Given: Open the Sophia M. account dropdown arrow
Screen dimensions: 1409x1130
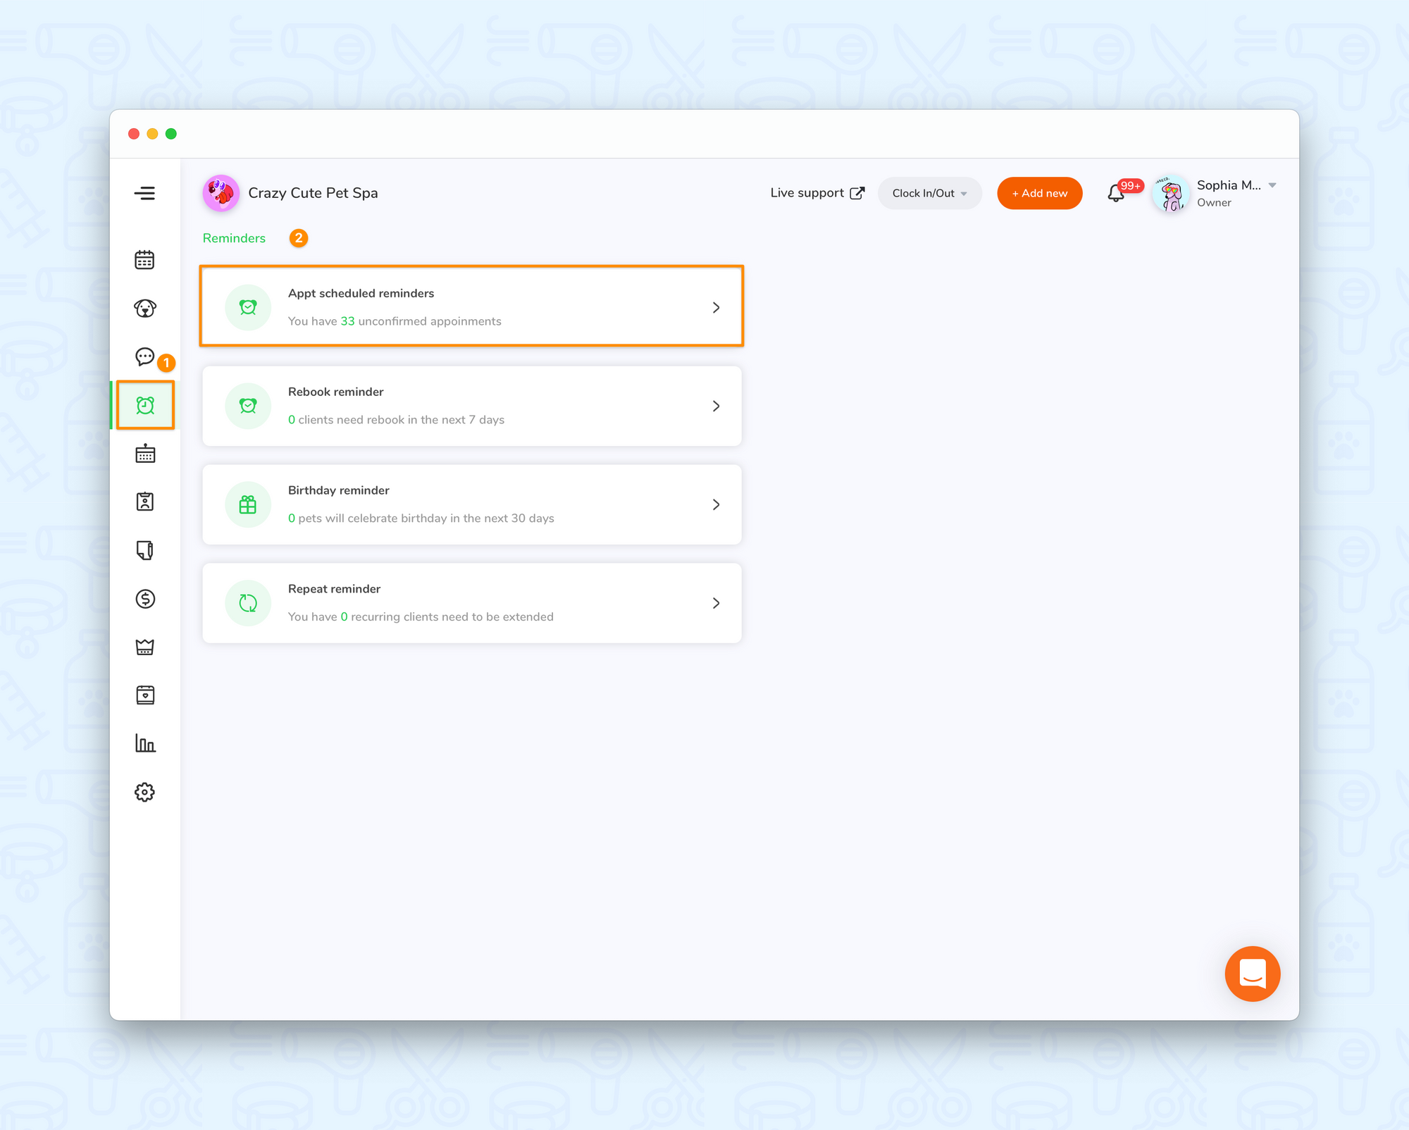Looking at the screenshot, I should click(x=1272, y=185).
